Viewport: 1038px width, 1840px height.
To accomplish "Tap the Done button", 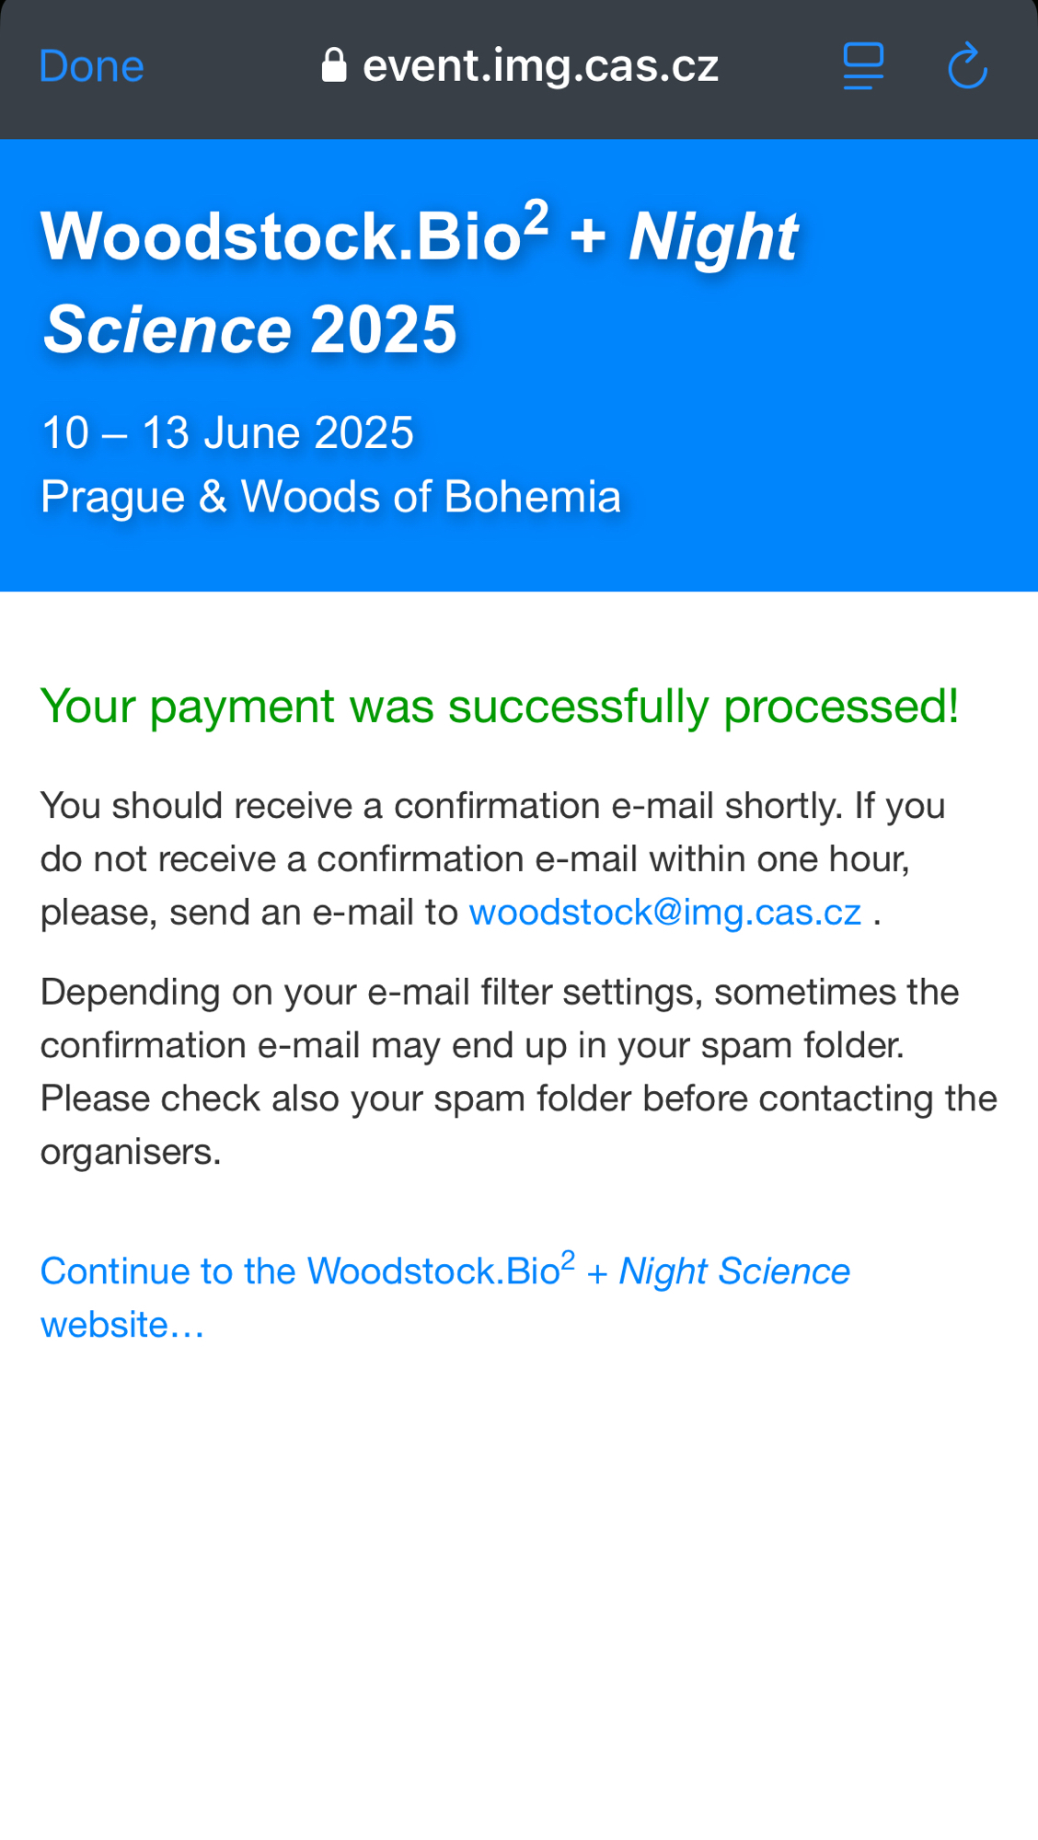I will pos(91,66).
